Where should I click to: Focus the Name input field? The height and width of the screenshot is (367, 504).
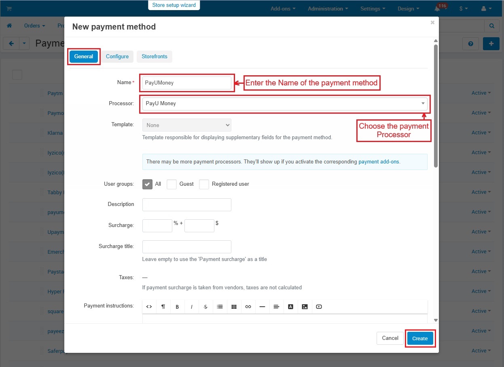[187, 83]
